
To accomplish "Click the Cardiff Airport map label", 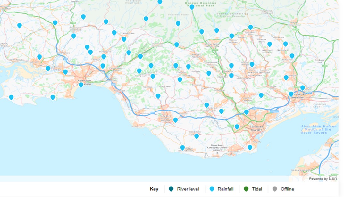I will click(x=217, y=148).
